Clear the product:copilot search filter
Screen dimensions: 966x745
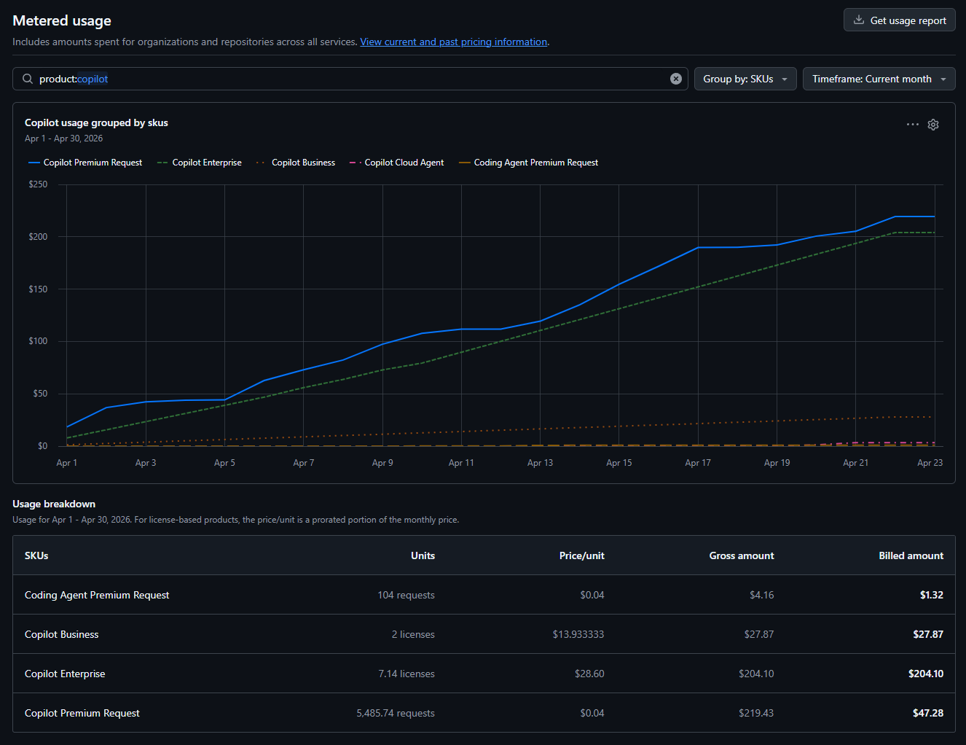[676, 79]
